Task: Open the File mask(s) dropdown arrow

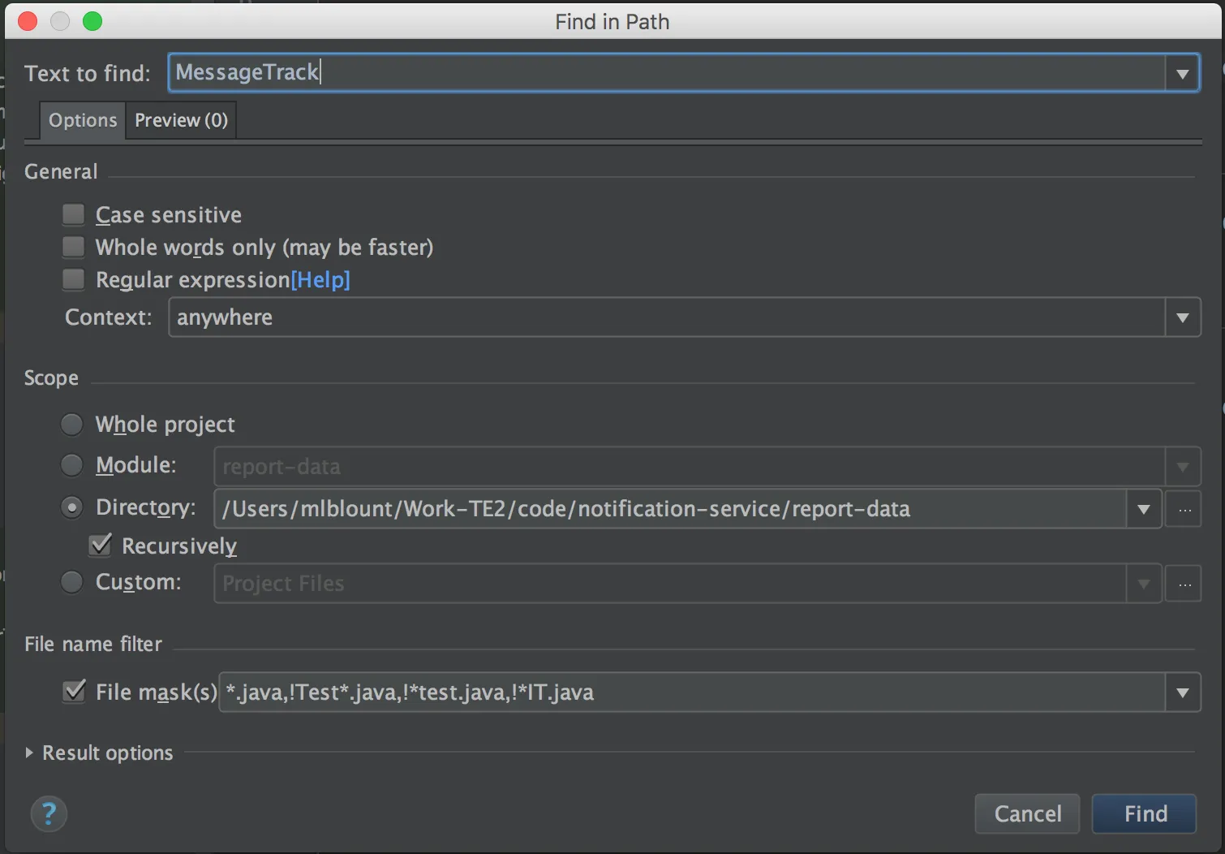Action: coord(1182,692)
